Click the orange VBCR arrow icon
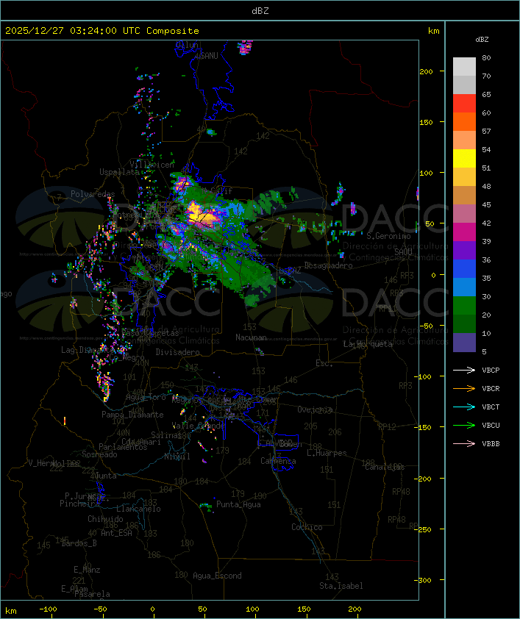This screenshot has width=520, height=619. [x=464, y=388]
